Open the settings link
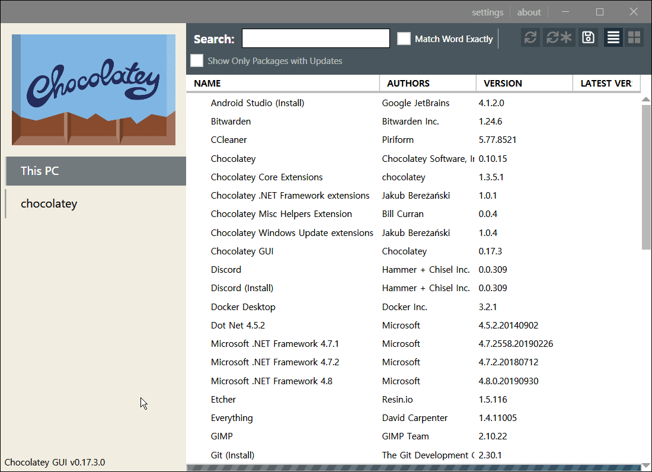 click(x=487, y=12)
